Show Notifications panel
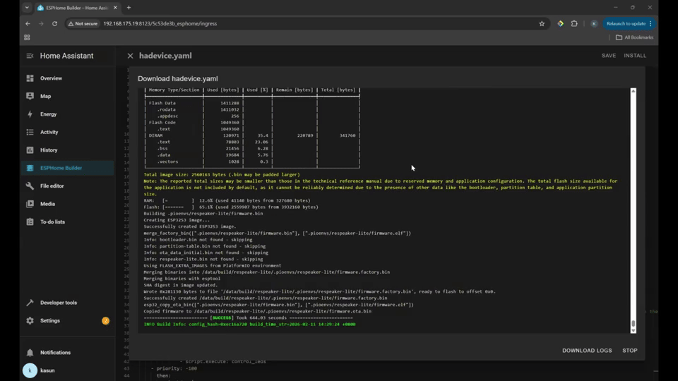 tap(55, 352)
